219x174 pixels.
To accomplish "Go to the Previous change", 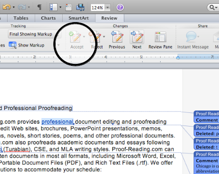I will click(117, 40).
